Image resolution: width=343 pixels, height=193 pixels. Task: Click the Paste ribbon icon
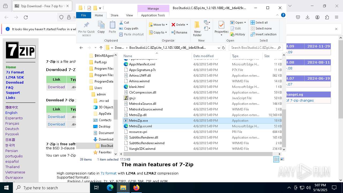point(112,27)
